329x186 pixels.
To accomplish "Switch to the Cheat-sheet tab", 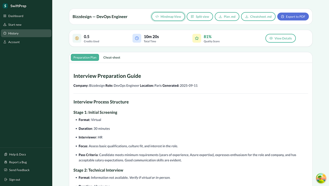I will 111,57.
